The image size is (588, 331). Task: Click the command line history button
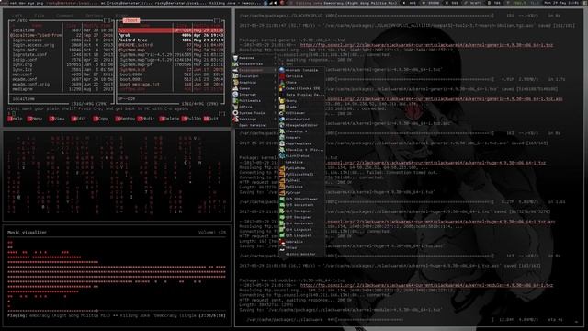pos(222,113)
